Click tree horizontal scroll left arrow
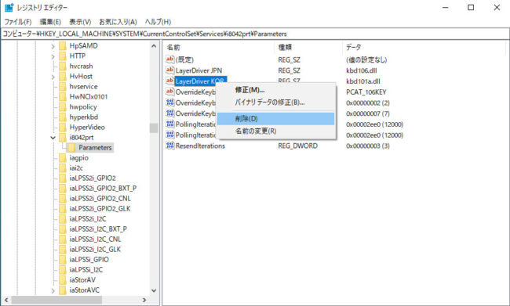Viewport: 510px width, 306px height. 5,301
